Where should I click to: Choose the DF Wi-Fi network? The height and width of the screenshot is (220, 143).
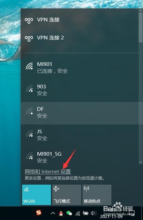coord(79,113)
